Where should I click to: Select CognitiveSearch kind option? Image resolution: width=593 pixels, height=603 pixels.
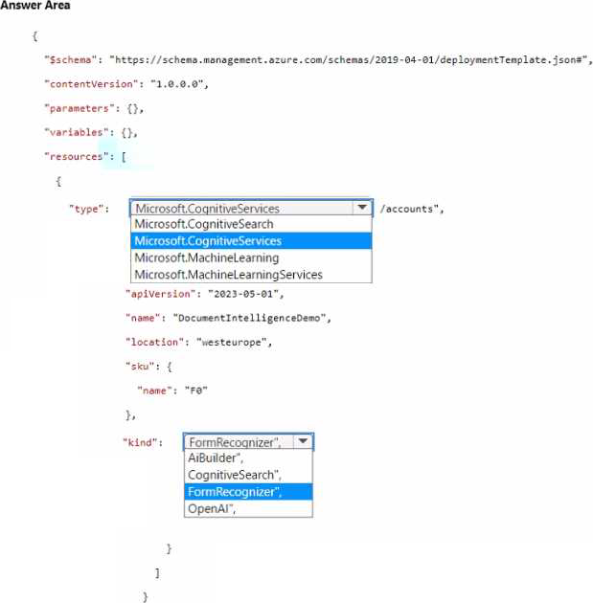click(x=248, y=475)
